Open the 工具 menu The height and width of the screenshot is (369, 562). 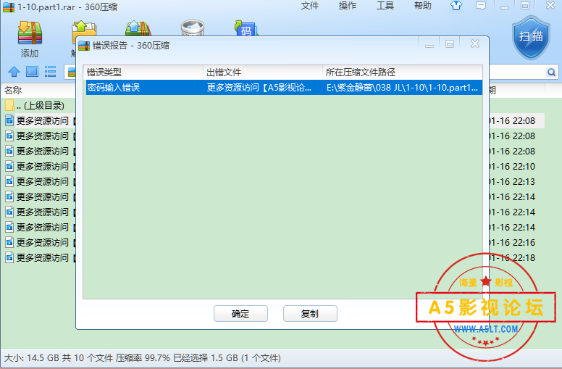(x=385, y=6)
